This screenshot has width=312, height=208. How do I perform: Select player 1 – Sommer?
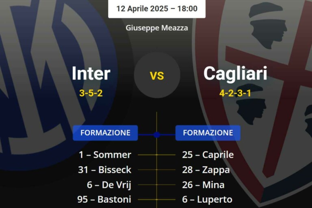pos(105,155)
